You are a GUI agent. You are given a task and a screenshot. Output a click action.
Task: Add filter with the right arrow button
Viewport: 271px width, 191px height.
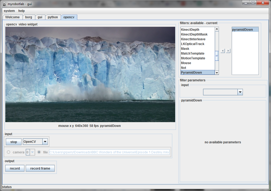coord(228,51)
